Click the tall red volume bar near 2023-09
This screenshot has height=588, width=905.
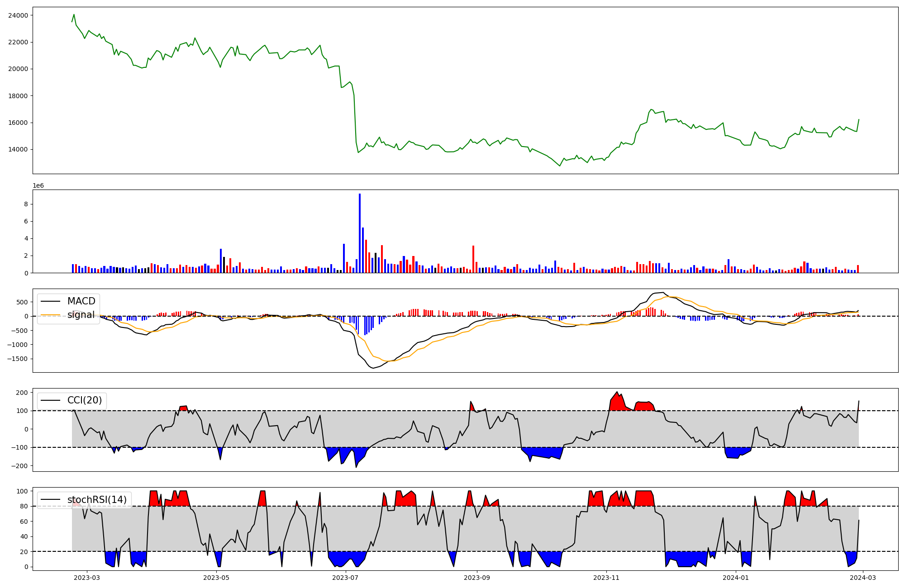(x=473, y=259)
